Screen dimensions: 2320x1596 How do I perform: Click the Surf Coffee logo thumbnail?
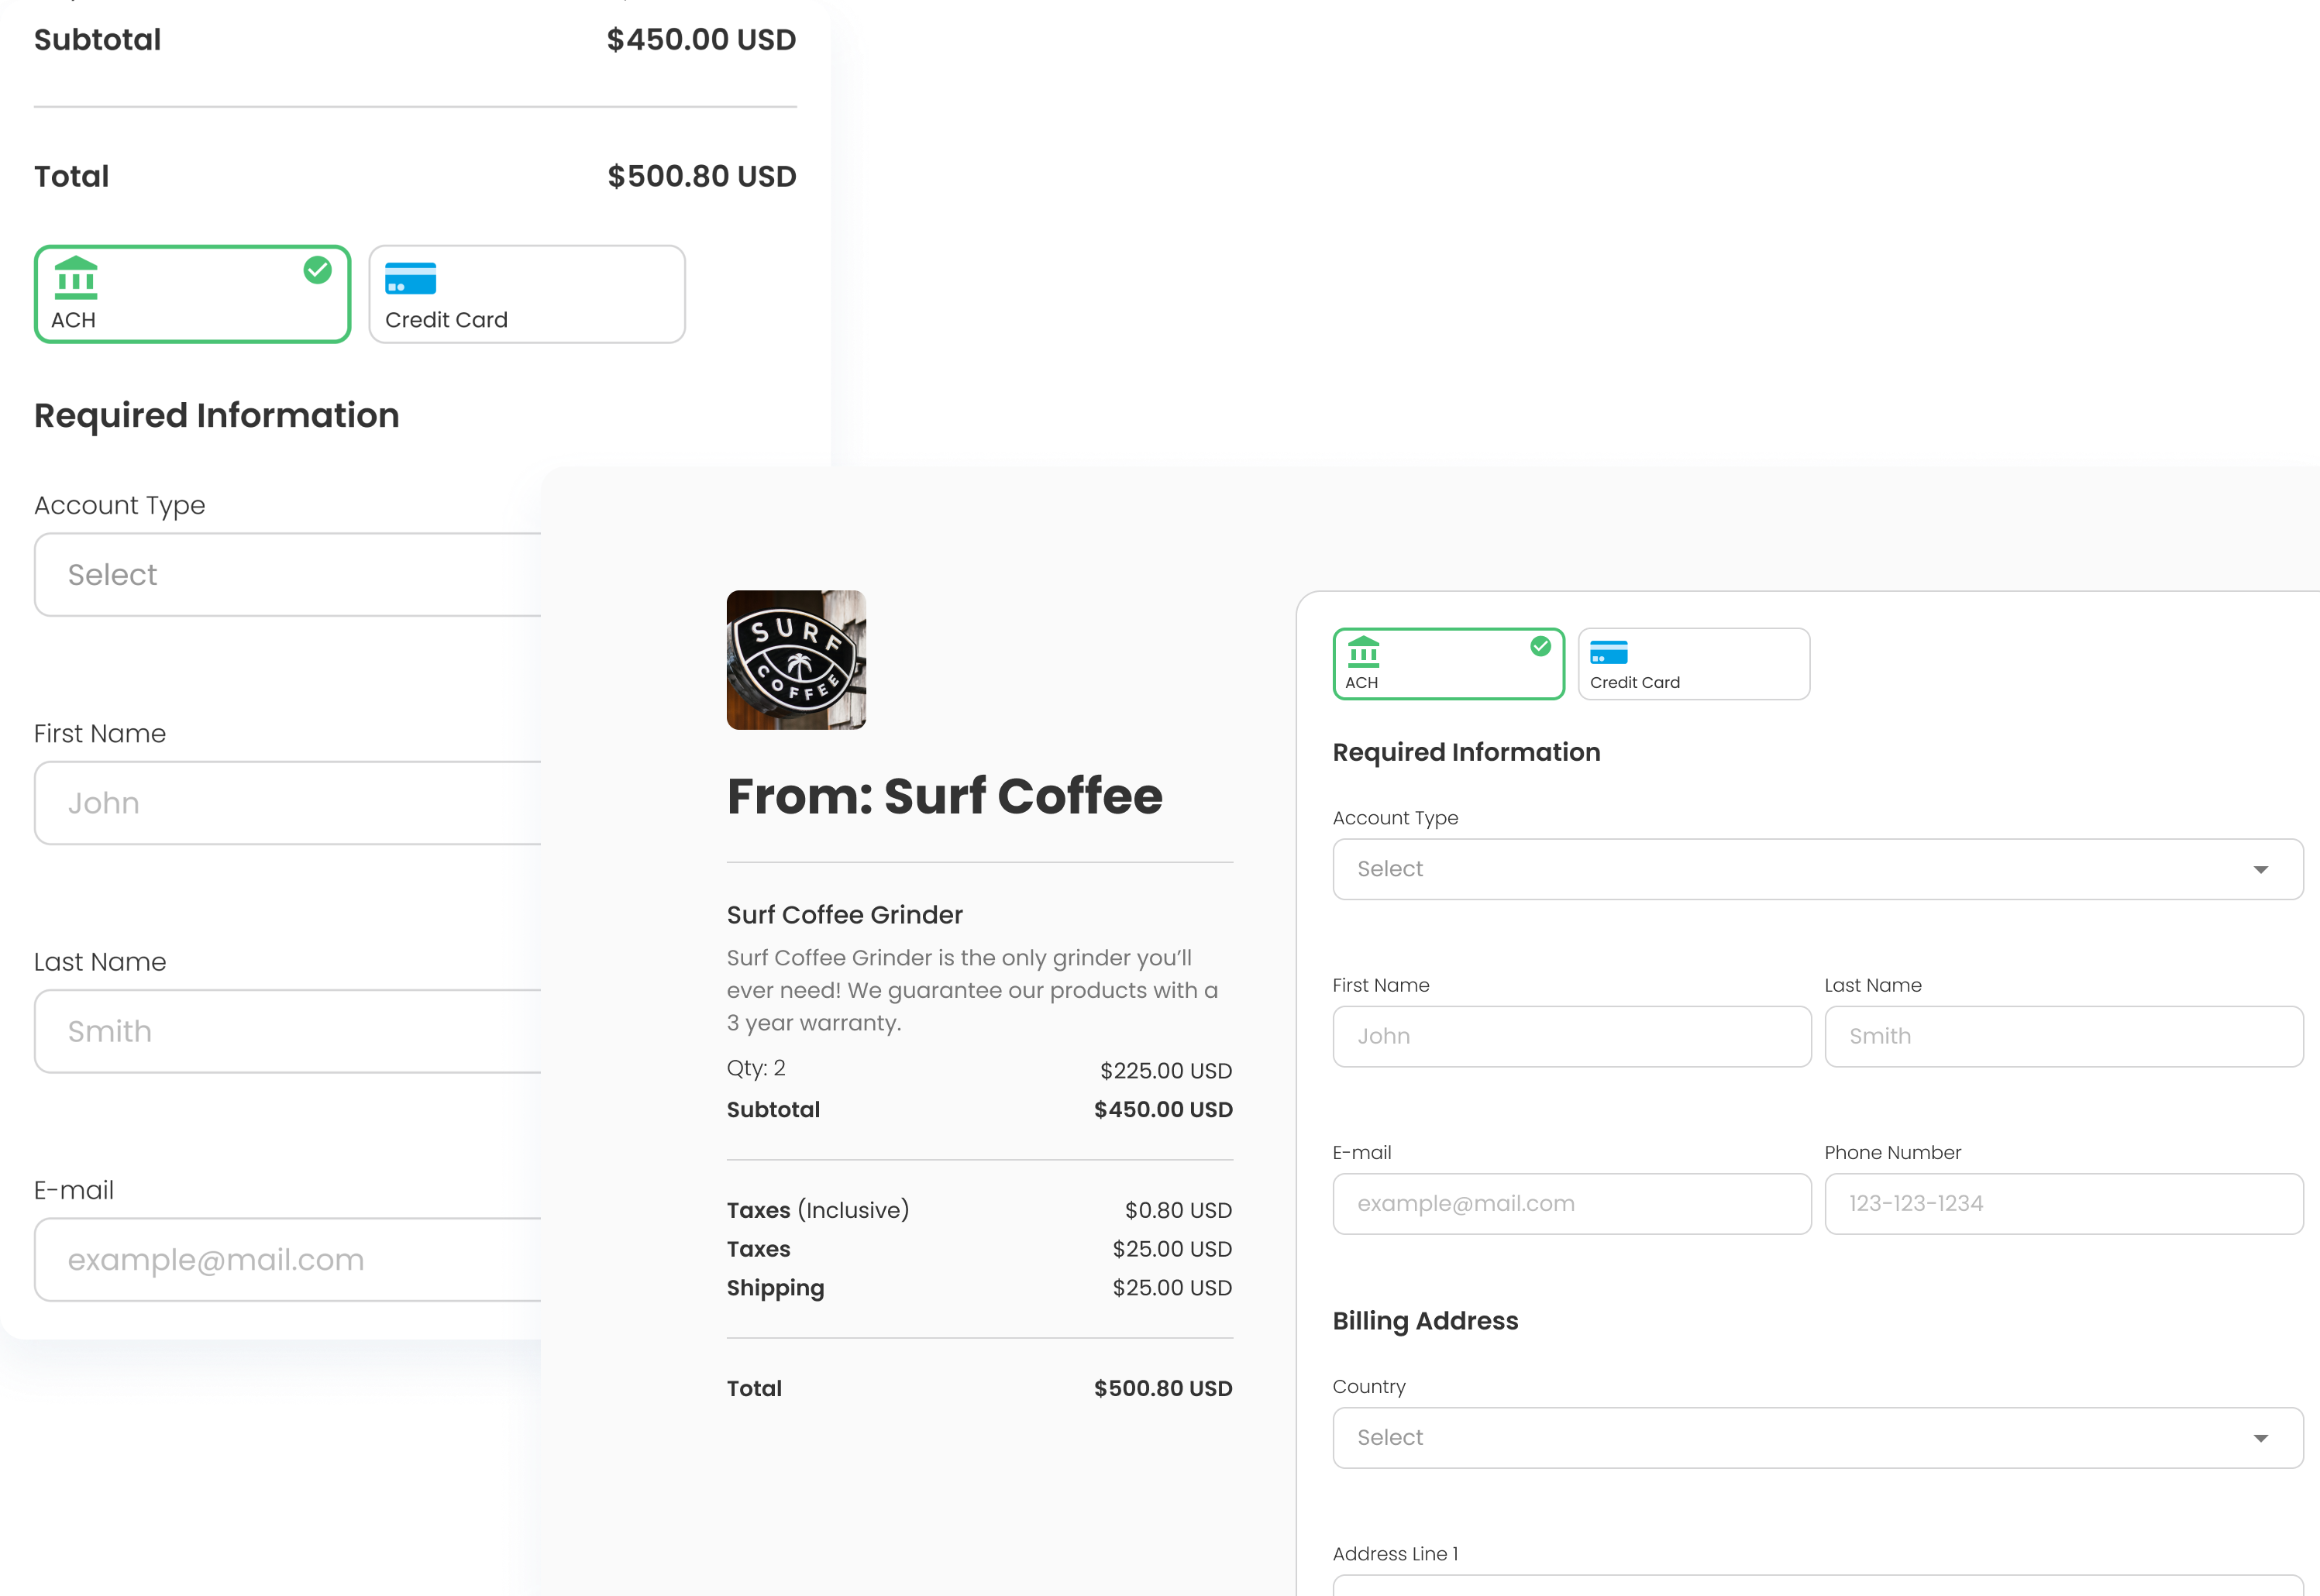[796, 660]
